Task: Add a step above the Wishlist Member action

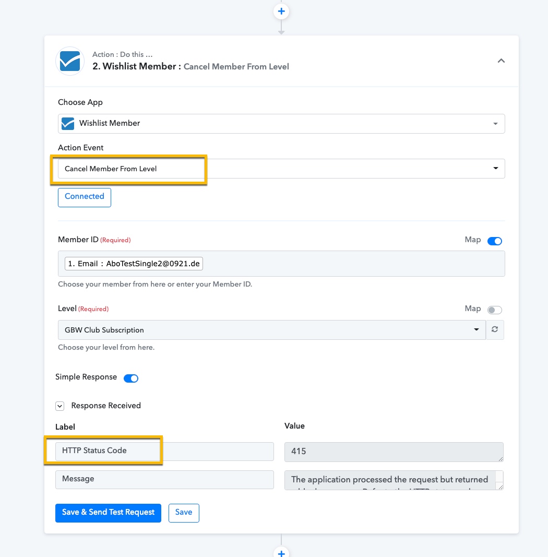Action: tap(281, 11)
